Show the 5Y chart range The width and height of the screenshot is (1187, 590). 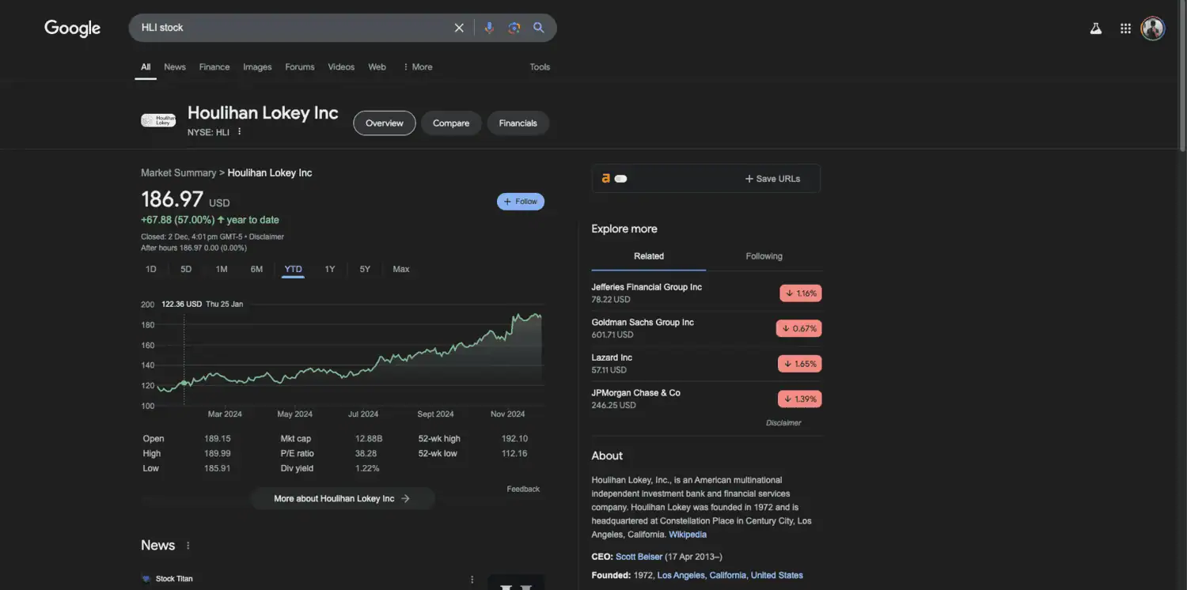(365, 270)
